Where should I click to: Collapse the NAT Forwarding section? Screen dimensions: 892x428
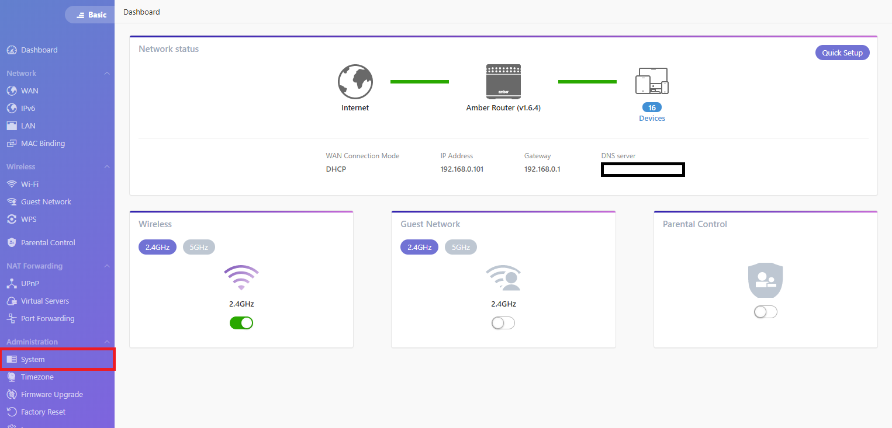pyautogui.click(x=107, y=266)
